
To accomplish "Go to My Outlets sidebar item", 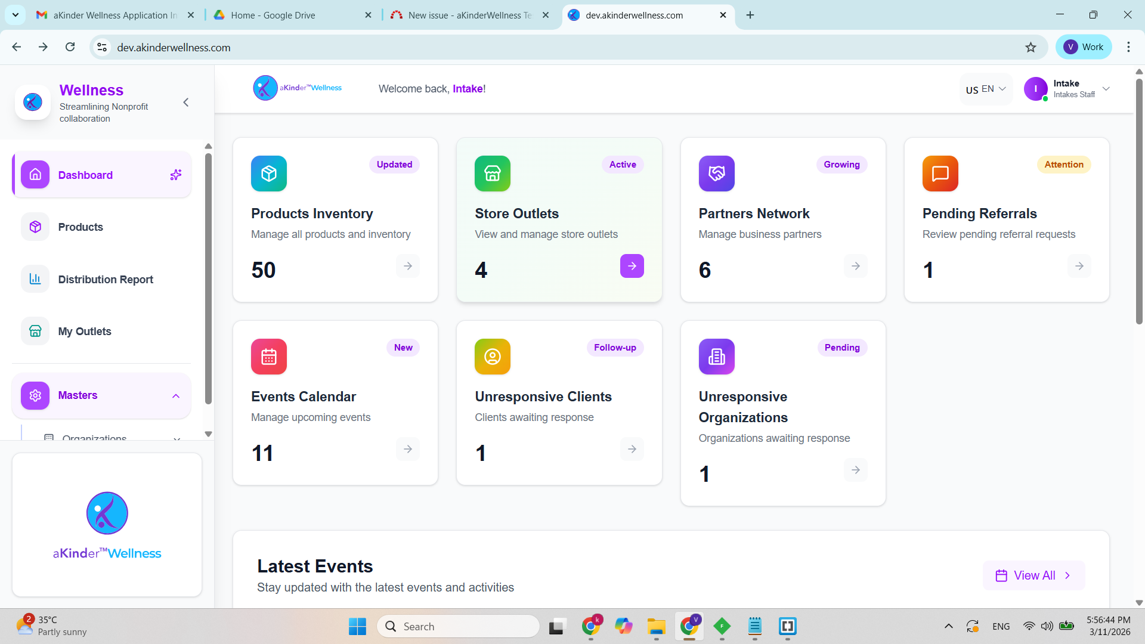I will pos(85,332).
